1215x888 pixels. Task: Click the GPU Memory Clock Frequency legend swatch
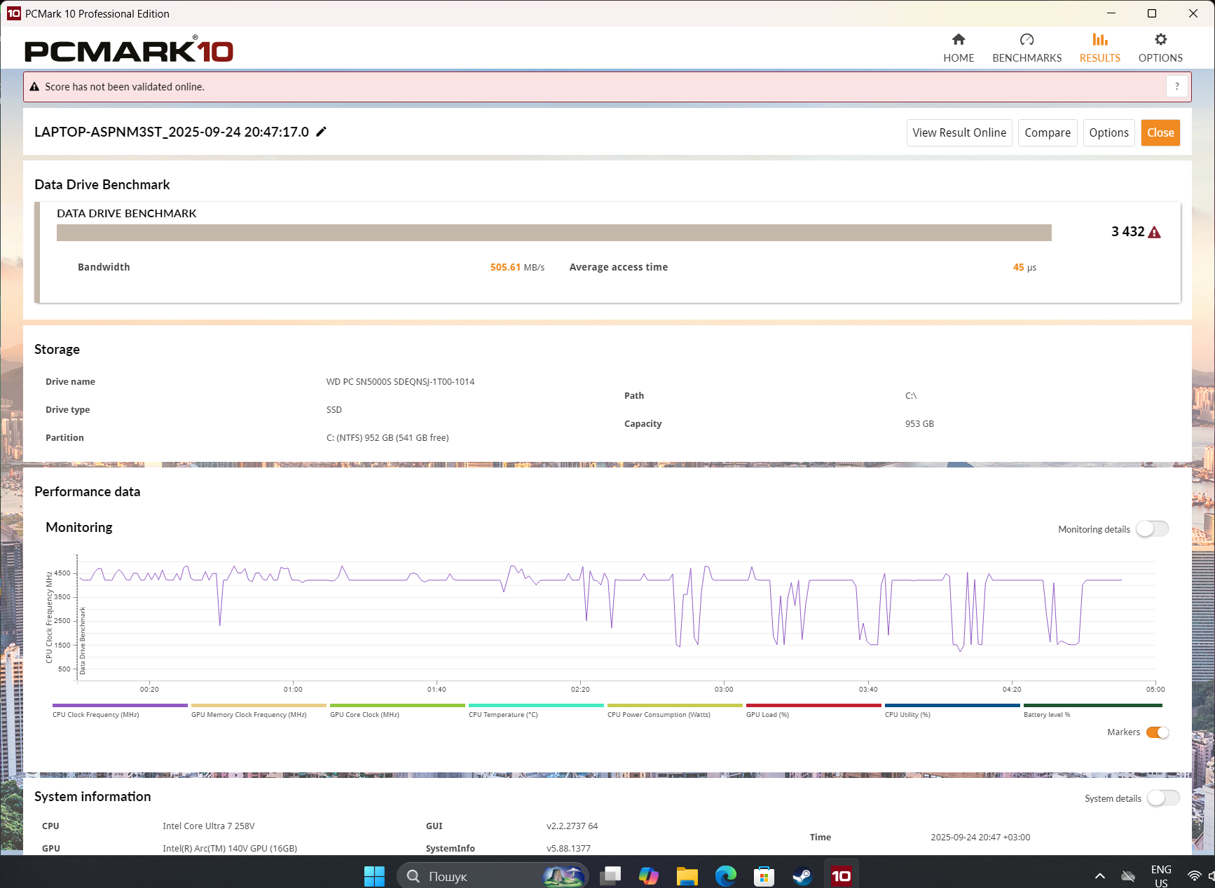(259, 705)
